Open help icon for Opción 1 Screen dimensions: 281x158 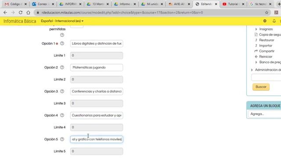pyautogui.click(x=62, y=43)
